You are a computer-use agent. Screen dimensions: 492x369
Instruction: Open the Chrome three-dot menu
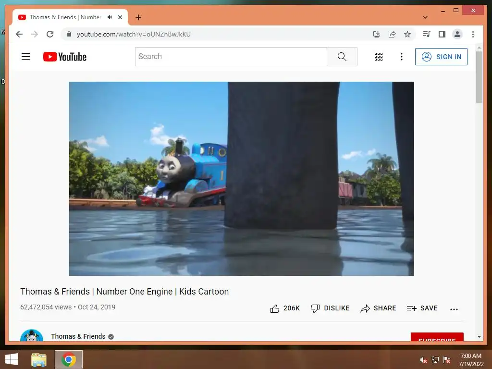[x=473, y=34]
